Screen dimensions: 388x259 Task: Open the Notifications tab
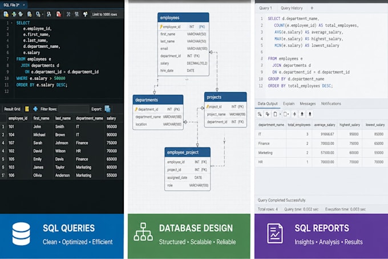tap(331, 103)
